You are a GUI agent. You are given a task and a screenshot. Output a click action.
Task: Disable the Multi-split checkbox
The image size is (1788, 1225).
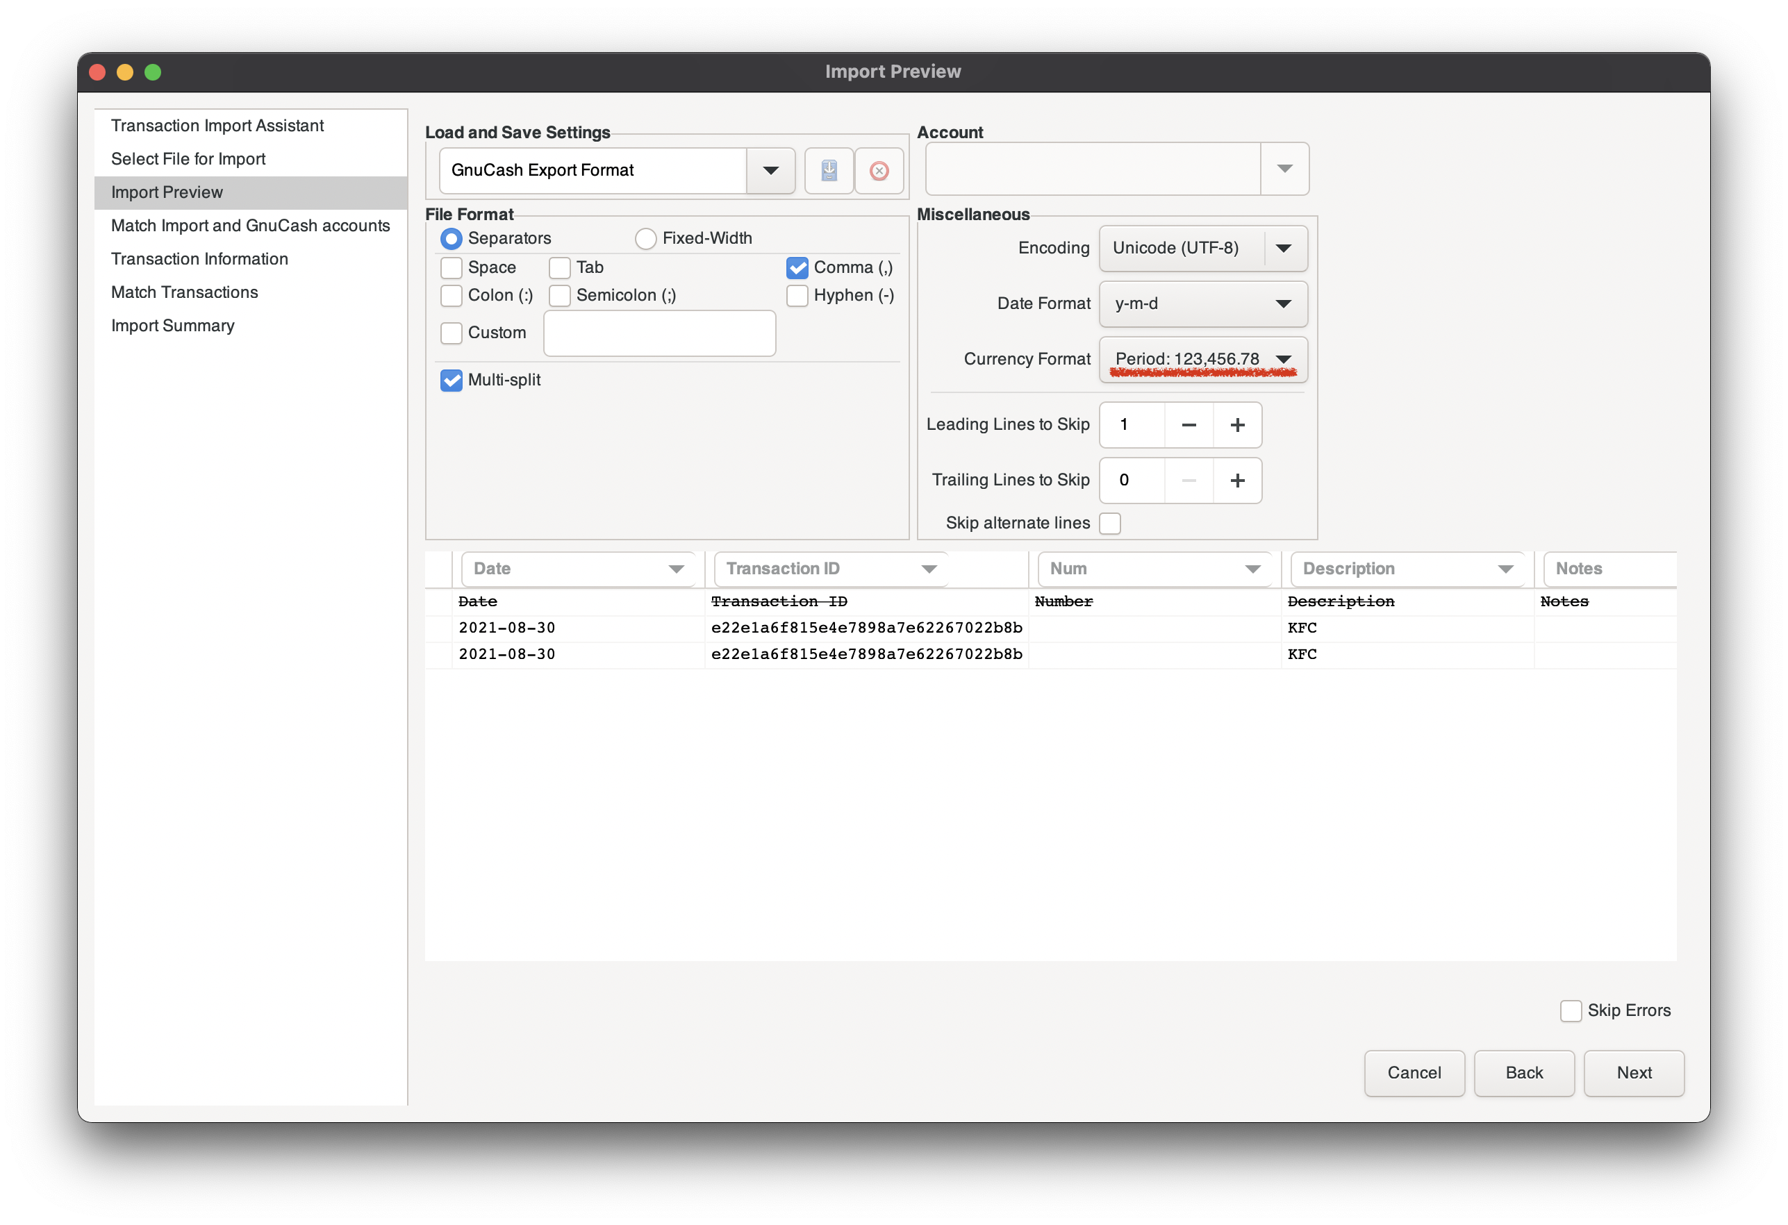(x=452, y=380)
